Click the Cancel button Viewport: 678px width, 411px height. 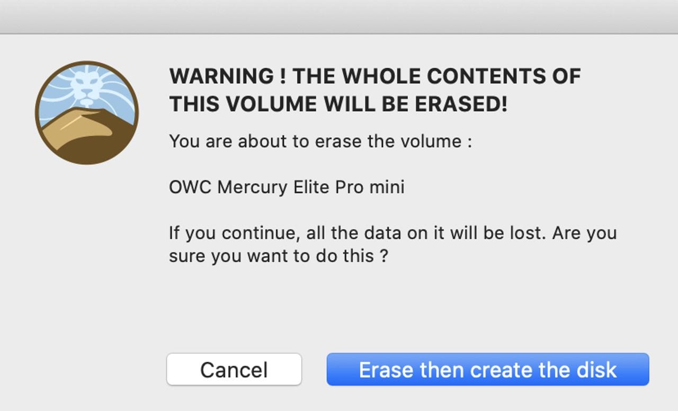tap(234, 369)
